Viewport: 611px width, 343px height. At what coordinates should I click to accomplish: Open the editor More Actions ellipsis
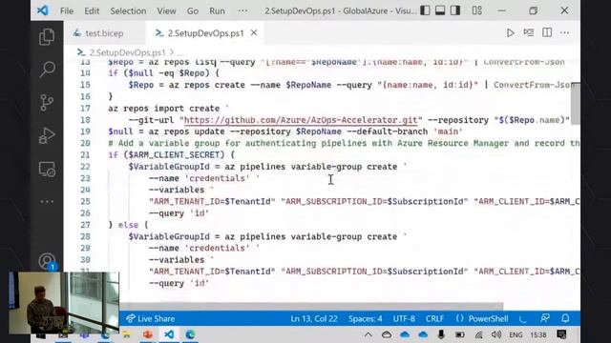564,33
